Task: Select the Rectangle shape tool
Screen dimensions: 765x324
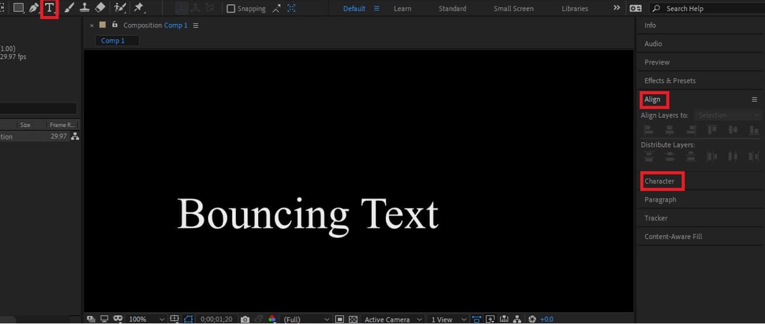Action: point(18,8)
